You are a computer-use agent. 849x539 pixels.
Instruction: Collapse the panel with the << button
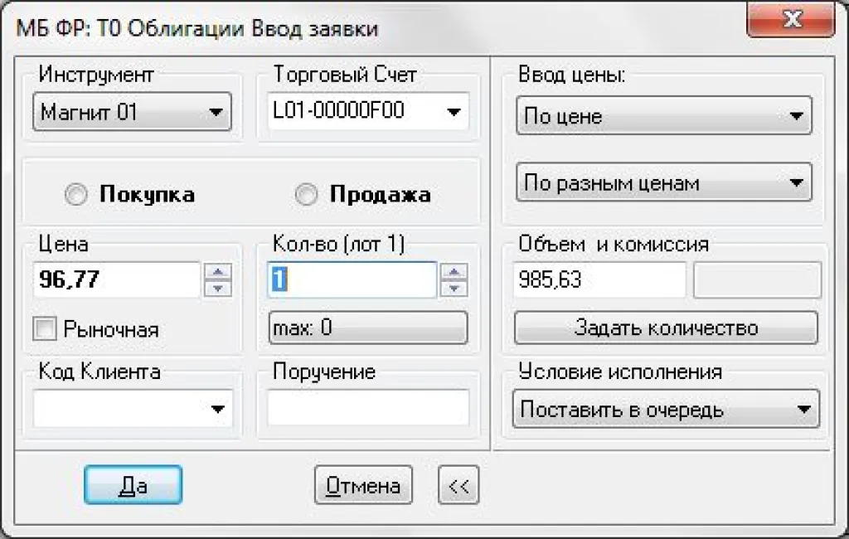point(458,487)
